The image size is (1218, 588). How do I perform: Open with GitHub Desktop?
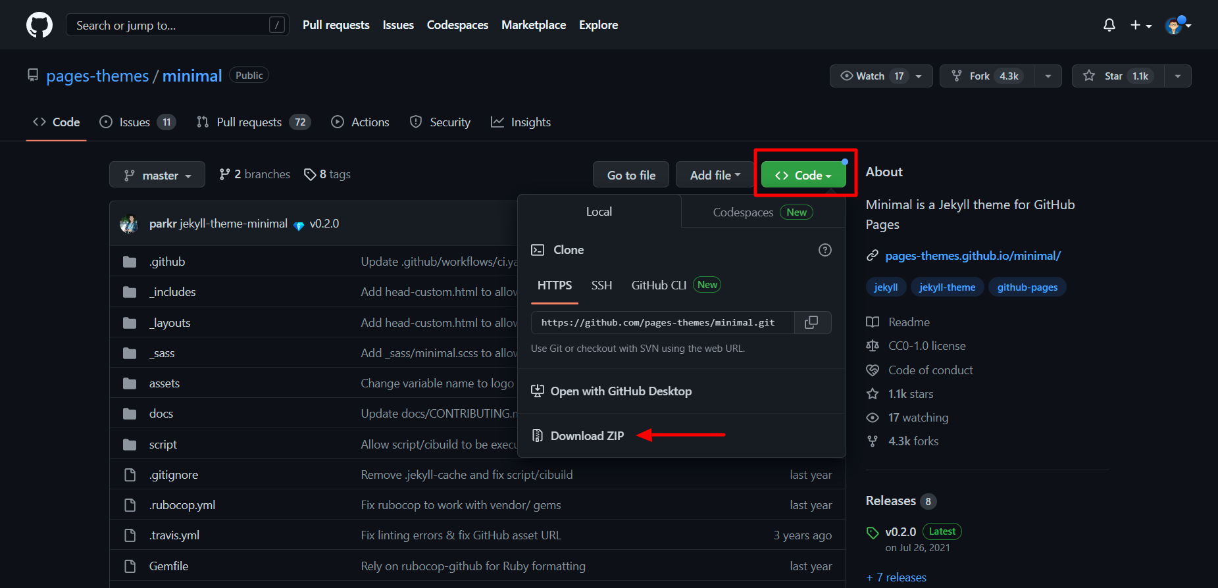[621, 391]
